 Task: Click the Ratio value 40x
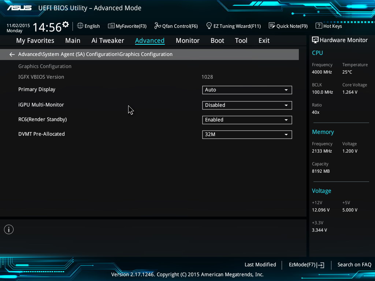(316, 112)
